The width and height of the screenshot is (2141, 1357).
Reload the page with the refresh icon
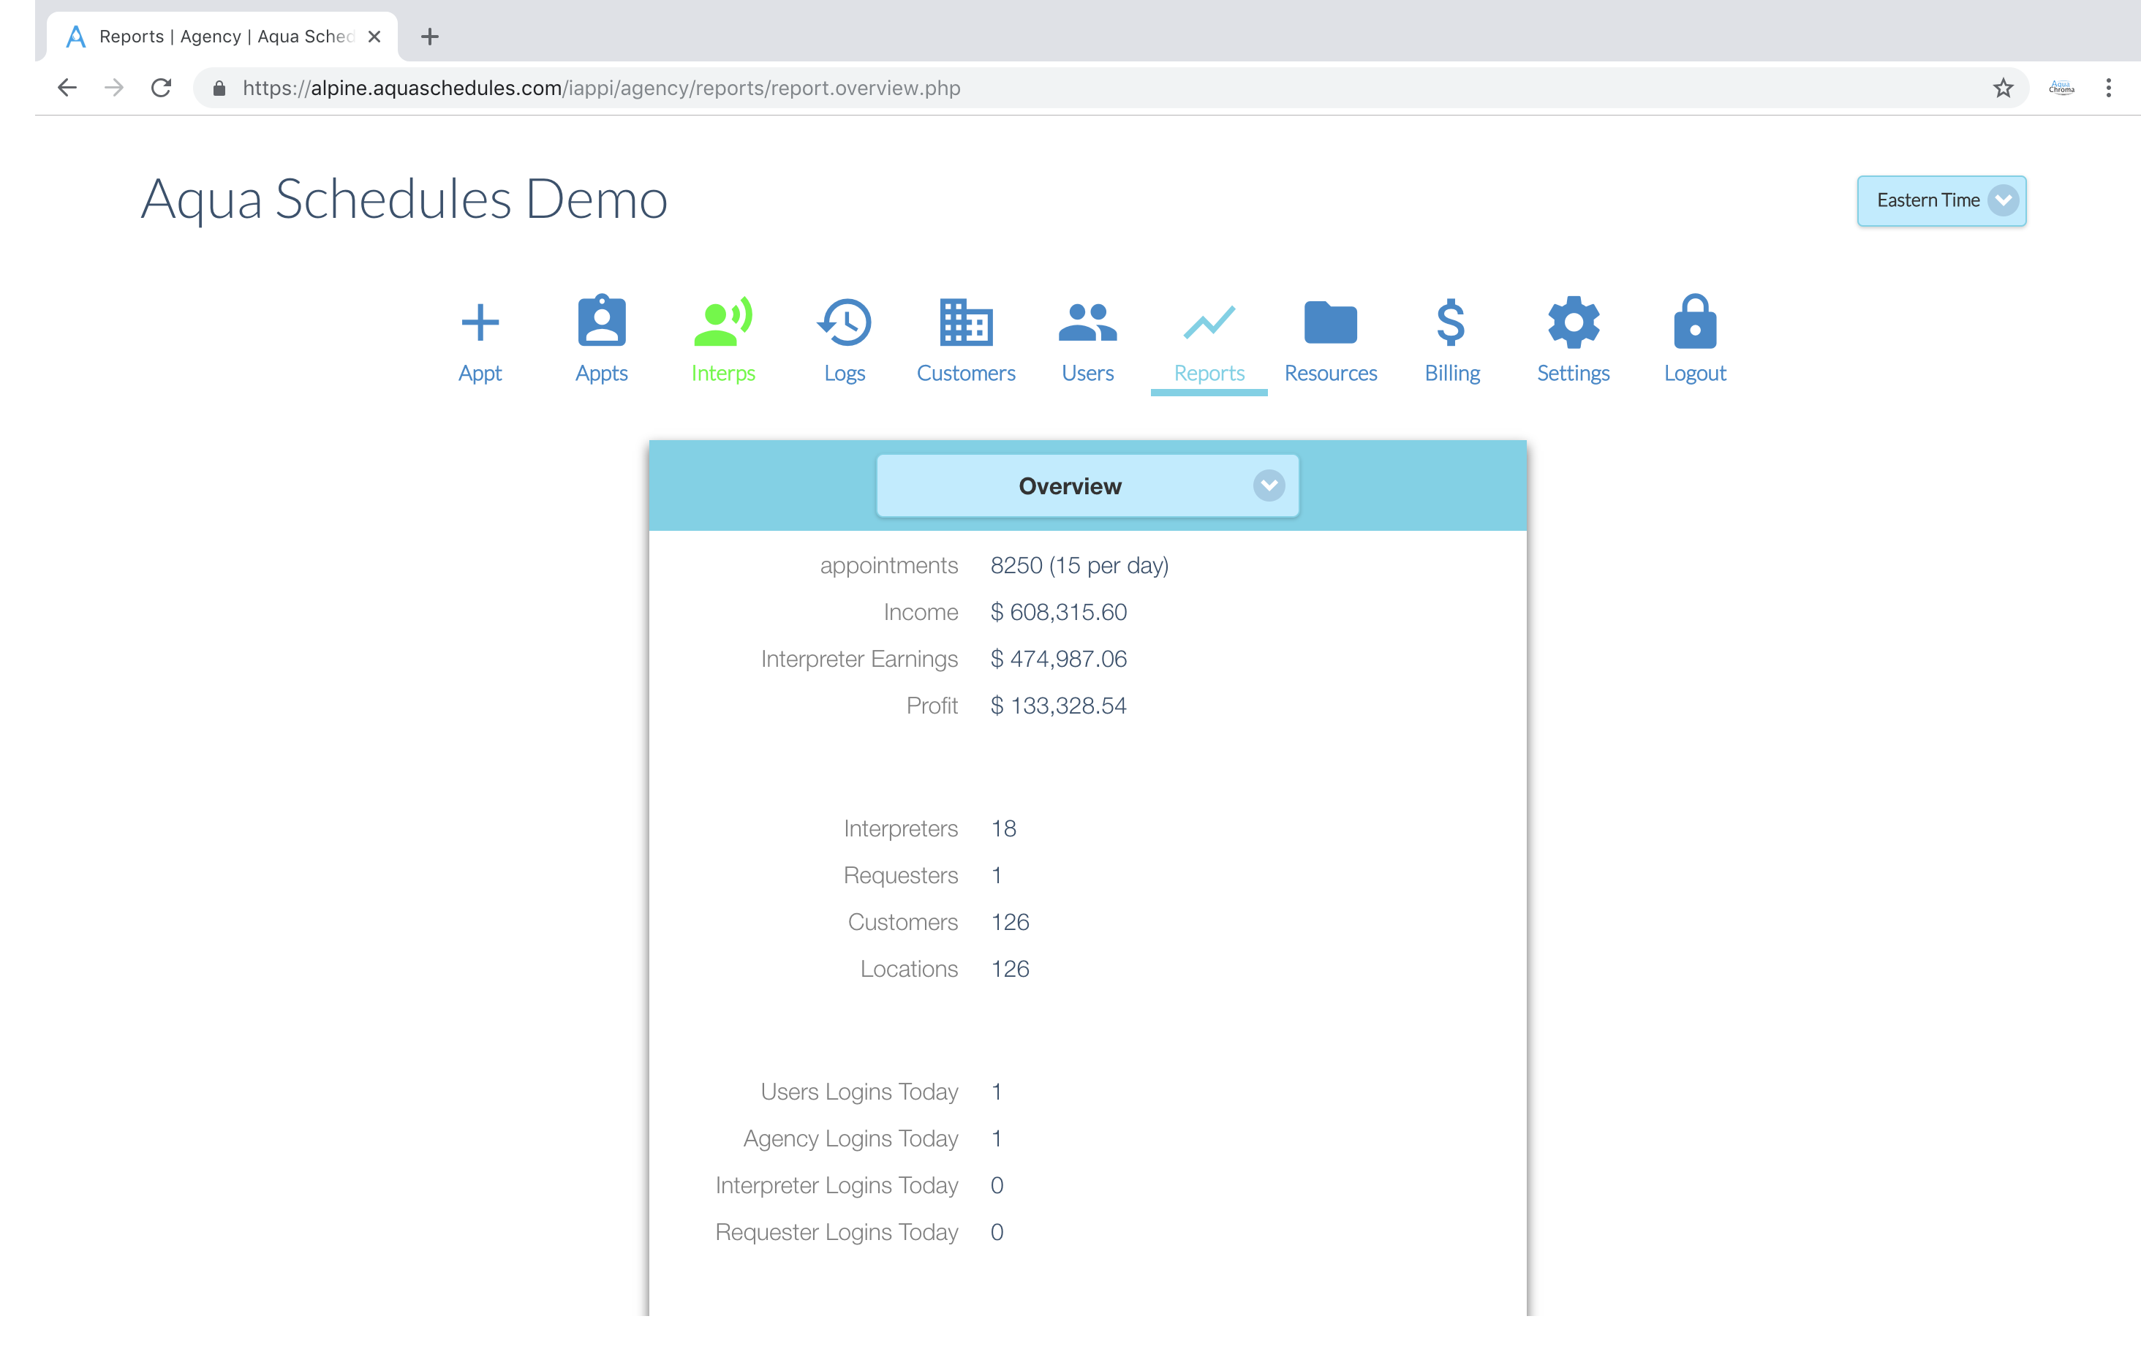161,87
